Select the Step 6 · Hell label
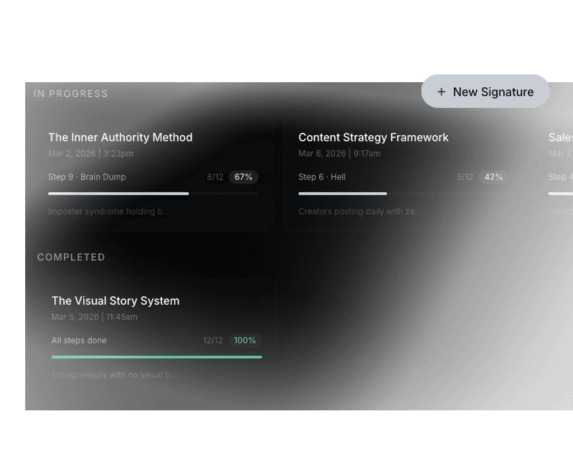The height and width of the screenshot is (454, 573). pyautogui.click(x=322, y=177)
